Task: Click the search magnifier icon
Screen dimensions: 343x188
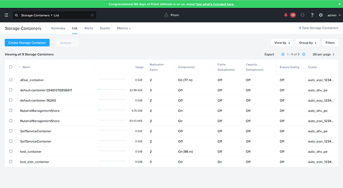Action: [16, 15]
